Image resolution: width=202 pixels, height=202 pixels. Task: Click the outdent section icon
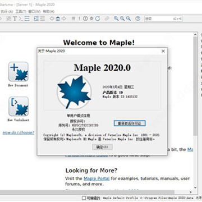click(43, 19)
